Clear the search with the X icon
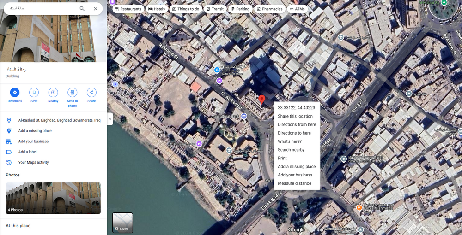This screenshot has height=235, width=462. tap(96, 8)
